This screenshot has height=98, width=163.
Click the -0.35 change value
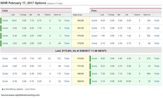[24, 66]
